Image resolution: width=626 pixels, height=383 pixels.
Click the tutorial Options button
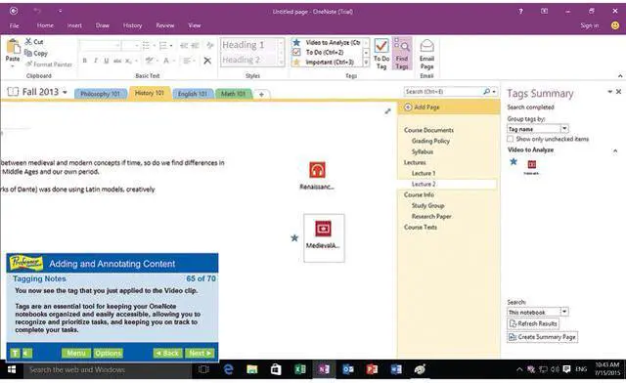109,353
